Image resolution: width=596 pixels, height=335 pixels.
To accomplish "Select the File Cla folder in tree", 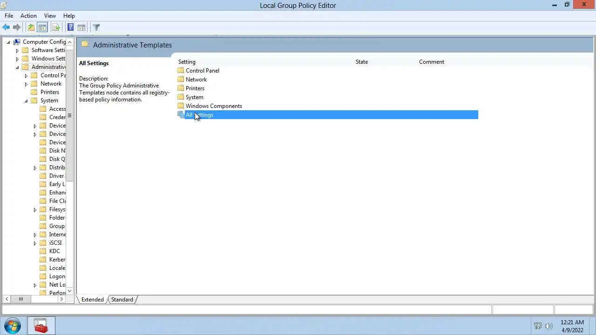I will click(x=57, y=201).
